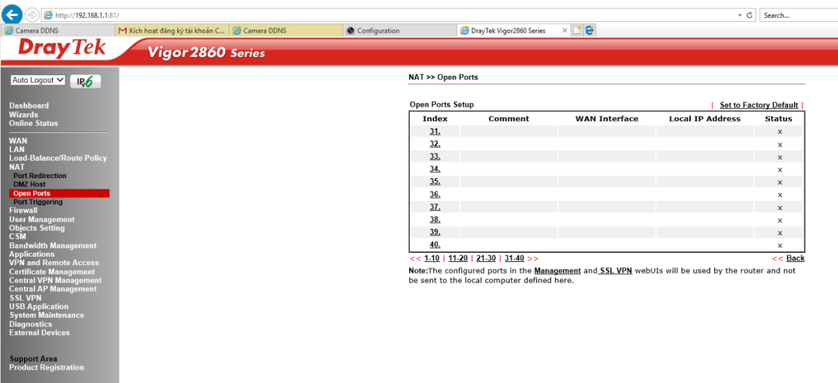This screenshot has width=838, height=383.
Task: Expand the address bar history dropdown
Action: (740, 15)
